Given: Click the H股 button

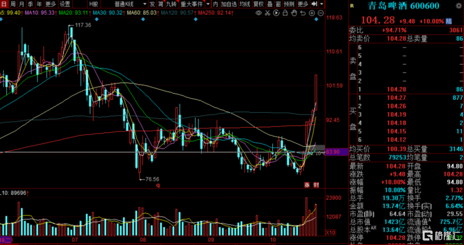Looking at the screenshot, I should (94, 4).
